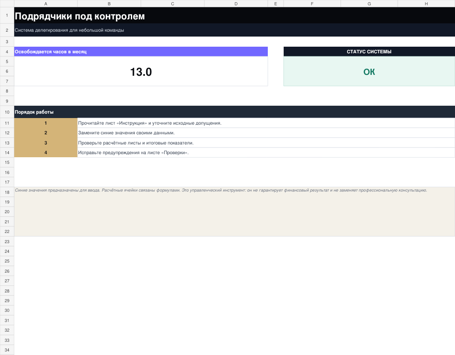The height and width of the screenshot is (355, 455).
Task: Select row 2 header
Action: click(7, 30)
